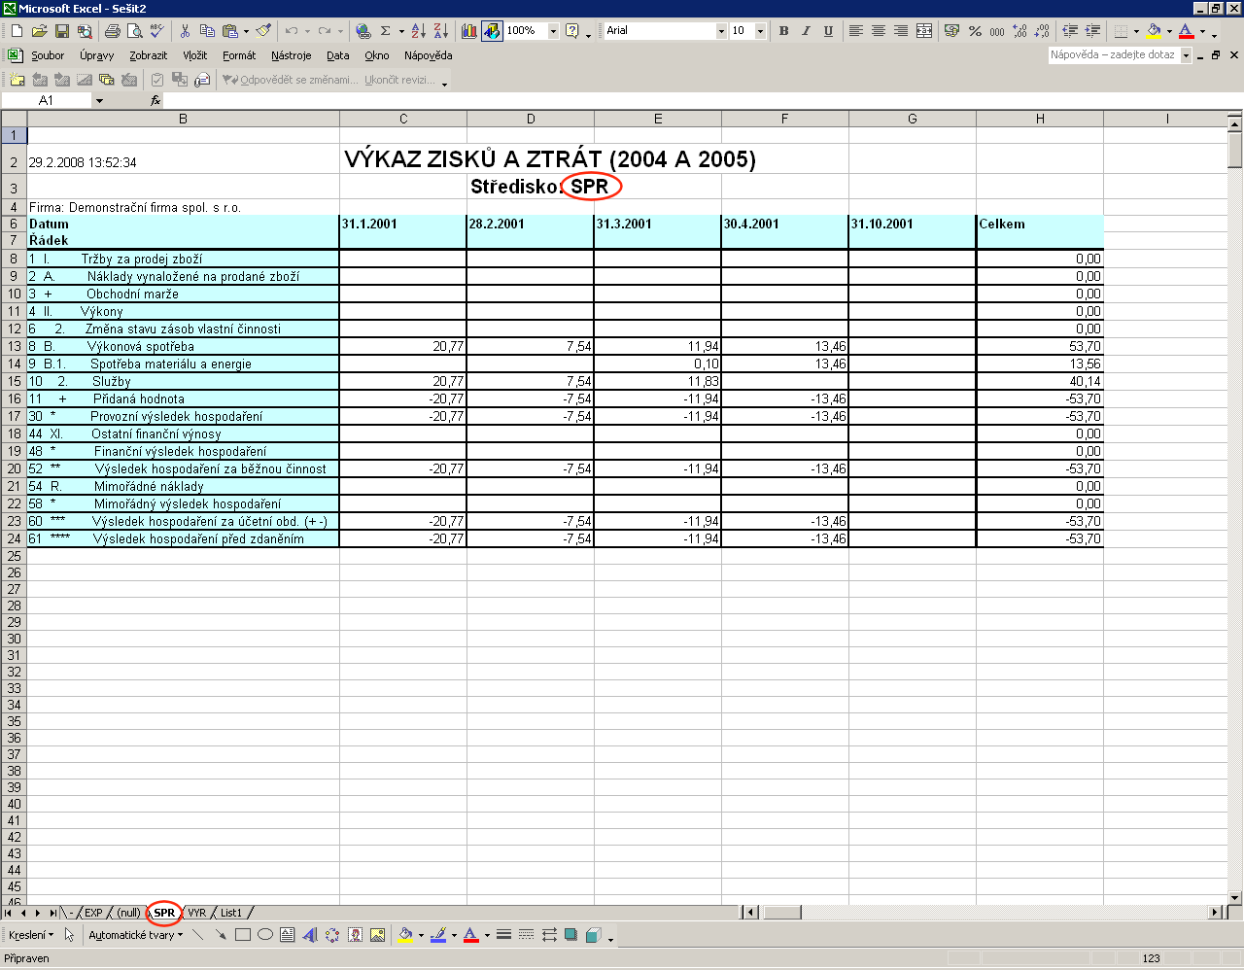1244x970 pixels.
Task: Open the paste options dropdown arrow
Action: (x=246, y=31)
